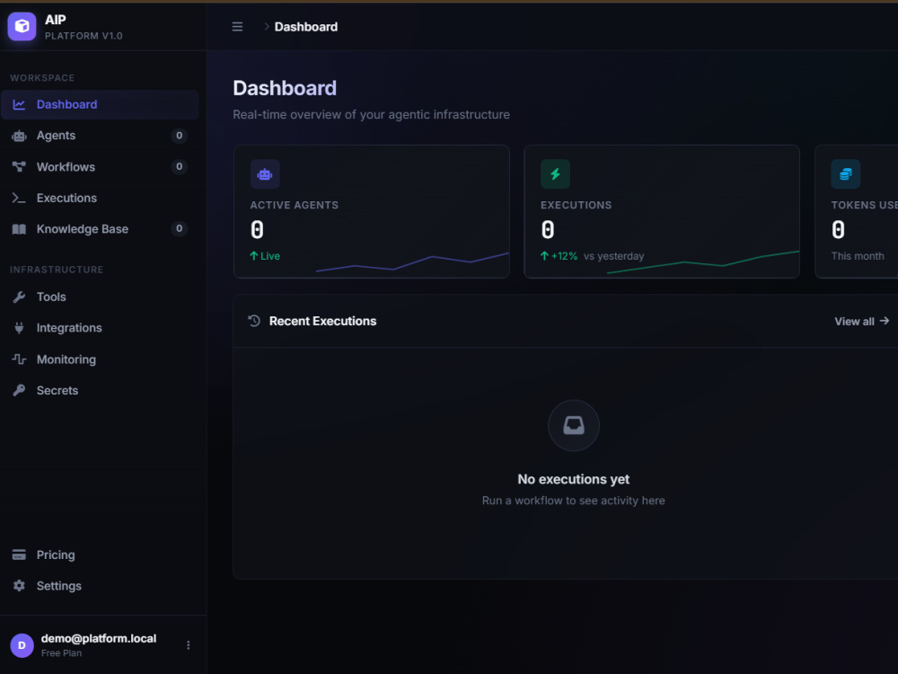The height and width of the screenshot is (674, 898).
Task: Click the Real-time overview subtitle text
Action: click(x=371, y=115)
